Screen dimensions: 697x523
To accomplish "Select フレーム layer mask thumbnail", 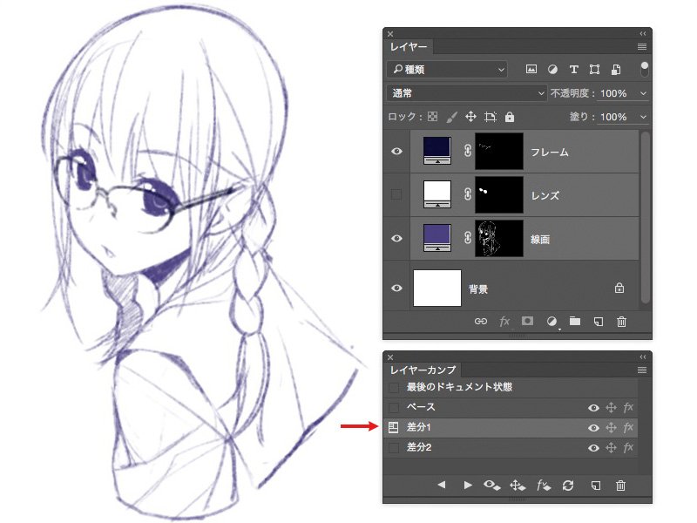I will pos(499,151).
